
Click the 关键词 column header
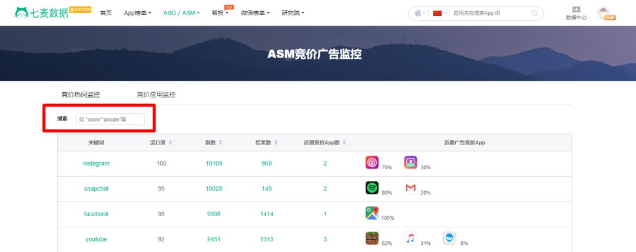[96, 143]
